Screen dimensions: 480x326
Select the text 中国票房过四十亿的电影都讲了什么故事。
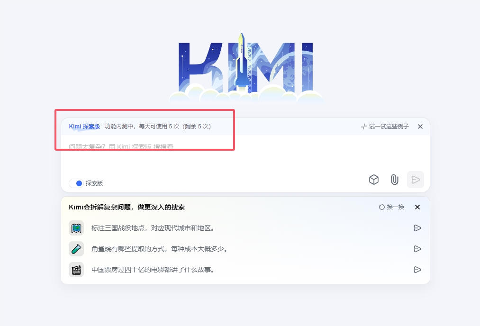coord(153,270)
